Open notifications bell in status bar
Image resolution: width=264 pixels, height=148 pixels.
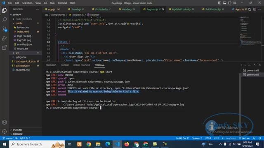(x=259, y=138)
